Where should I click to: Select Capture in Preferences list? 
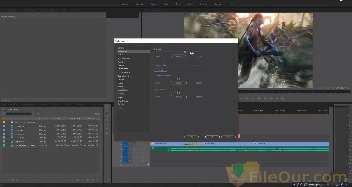[121, 65]
